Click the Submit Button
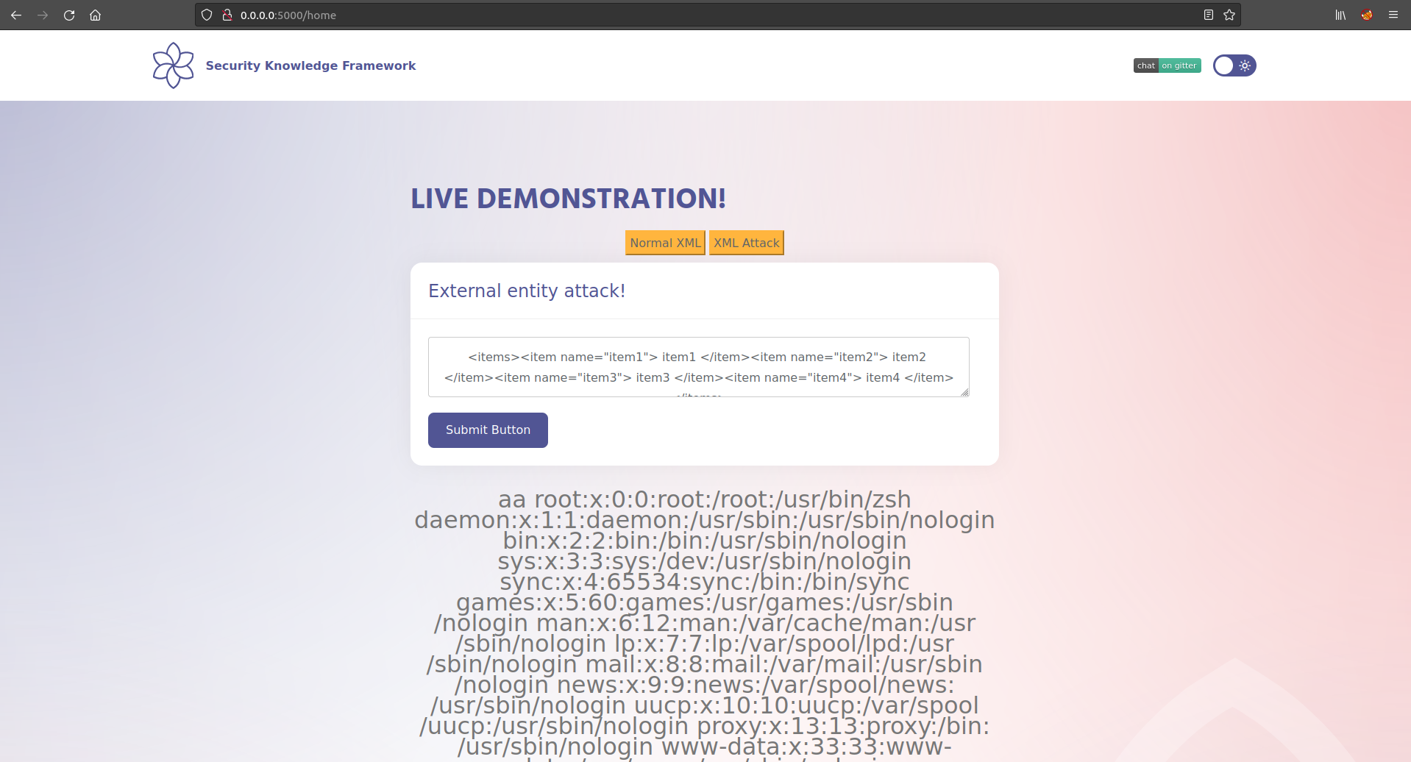This screenshot has width=1411, height=762. point(488,430)
